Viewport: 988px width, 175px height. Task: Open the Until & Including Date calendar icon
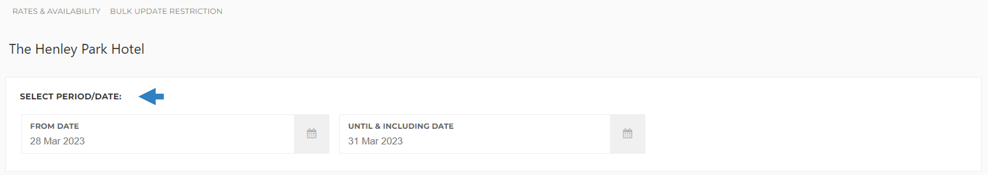627,134
